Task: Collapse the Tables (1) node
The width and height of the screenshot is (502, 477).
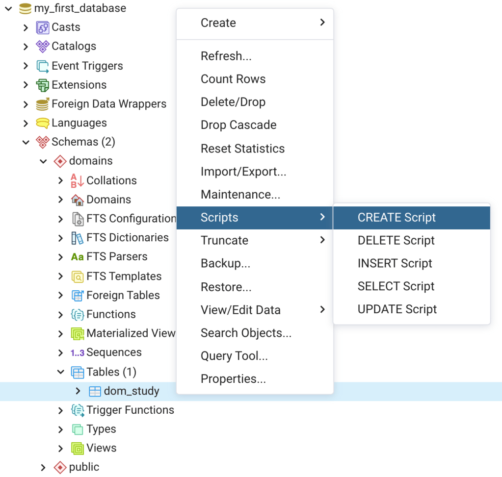Action: 61,372
